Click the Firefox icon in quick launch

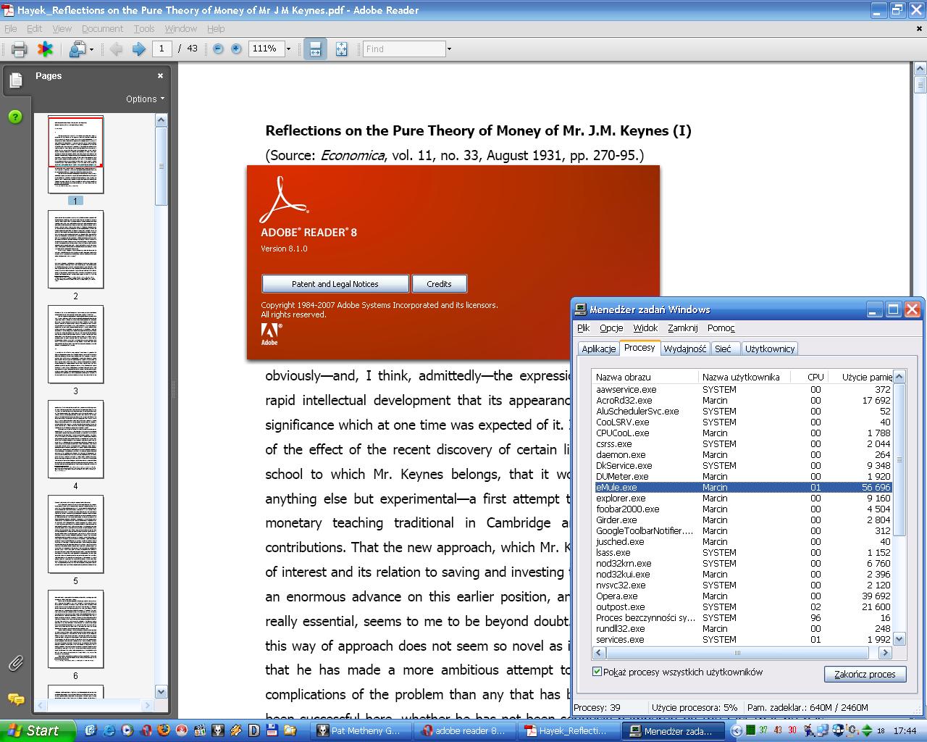[163, 730]
